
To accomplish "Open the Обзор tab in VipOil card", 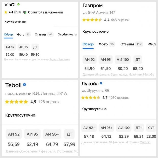I will click(8, 35).
